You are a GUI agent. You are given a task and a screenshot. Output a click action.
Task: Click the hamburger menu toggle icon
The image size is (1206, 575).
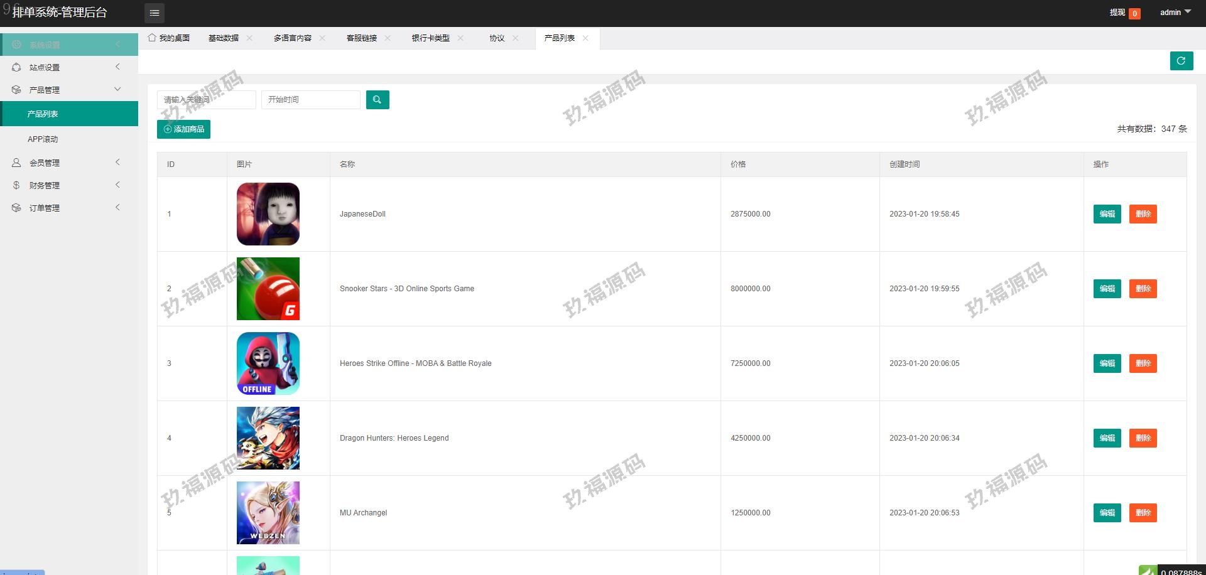tap(155, 13)
